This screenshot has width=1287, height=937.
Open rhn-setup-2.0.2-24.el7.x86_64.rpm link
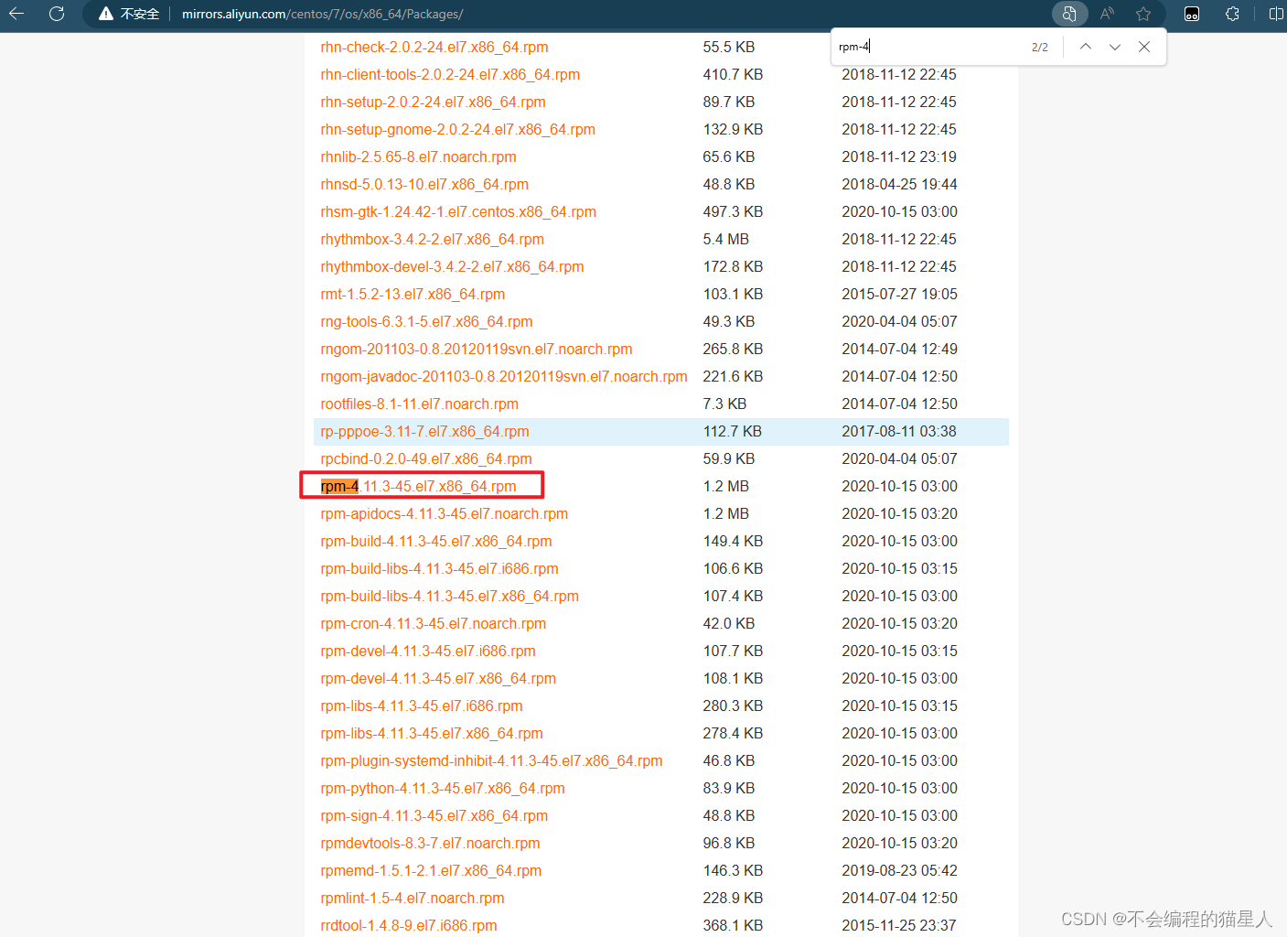pyautogui.click(x=433, y=102)
